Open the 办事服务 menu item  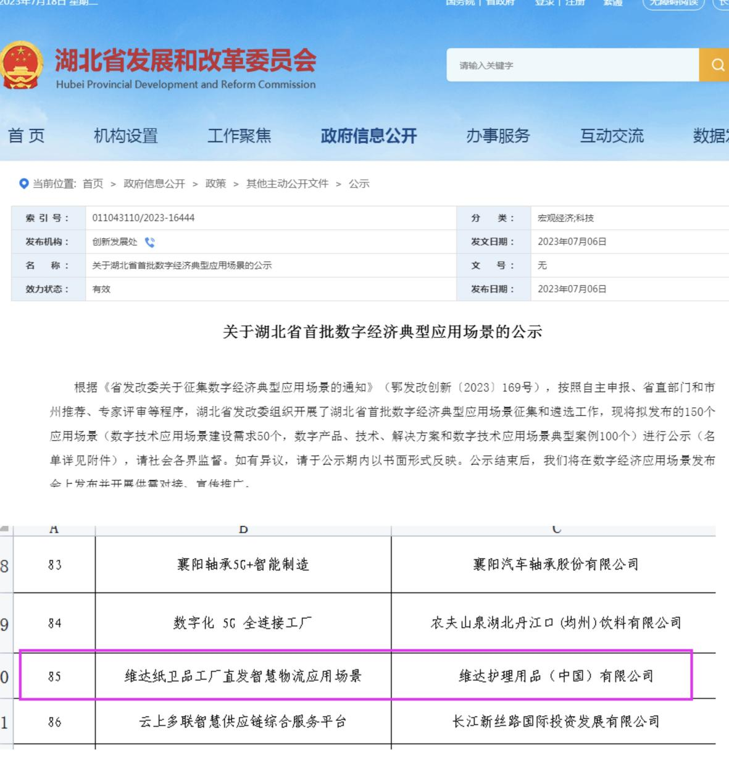[x=498, y=136]
